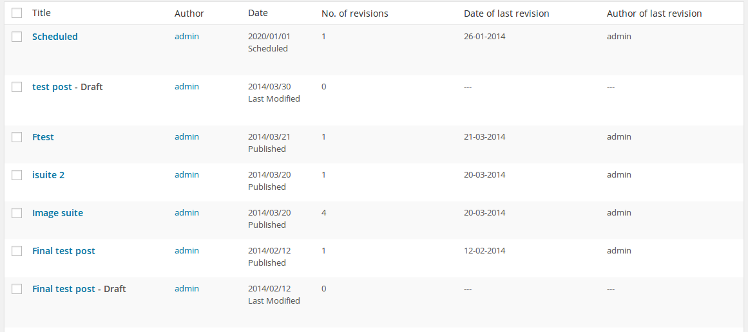Click admin author link in Image suite row
The width and height of the screenshot is (748, 332).
187,212
